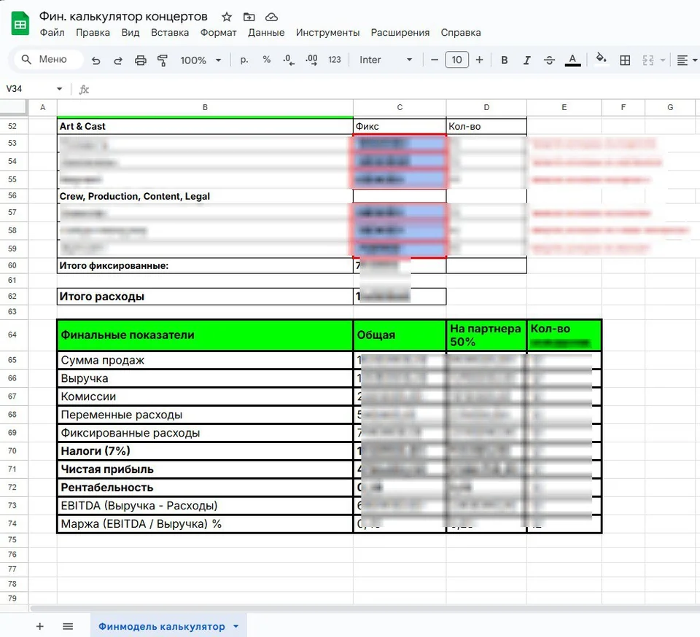The height and width of the screenshot is (637, 700).
Task: Open the cell fill color picker
Action: 602,59
